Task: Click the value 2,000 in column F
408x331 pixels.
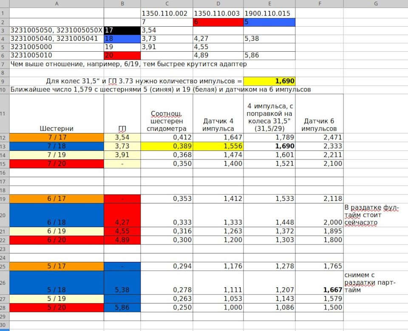Action: (319, 215)
